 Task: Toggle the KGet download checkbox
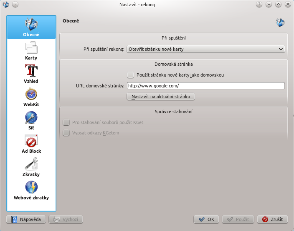(66, 122)
